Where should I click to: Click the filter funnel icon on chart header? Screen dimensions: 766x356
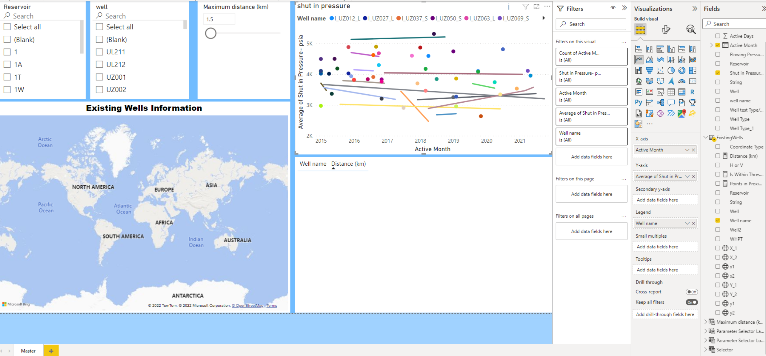coord(525,7)
